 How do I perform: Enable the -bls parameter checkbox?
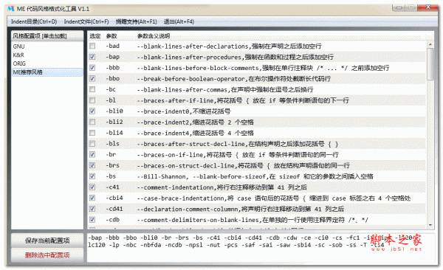[x=92, y=144]
